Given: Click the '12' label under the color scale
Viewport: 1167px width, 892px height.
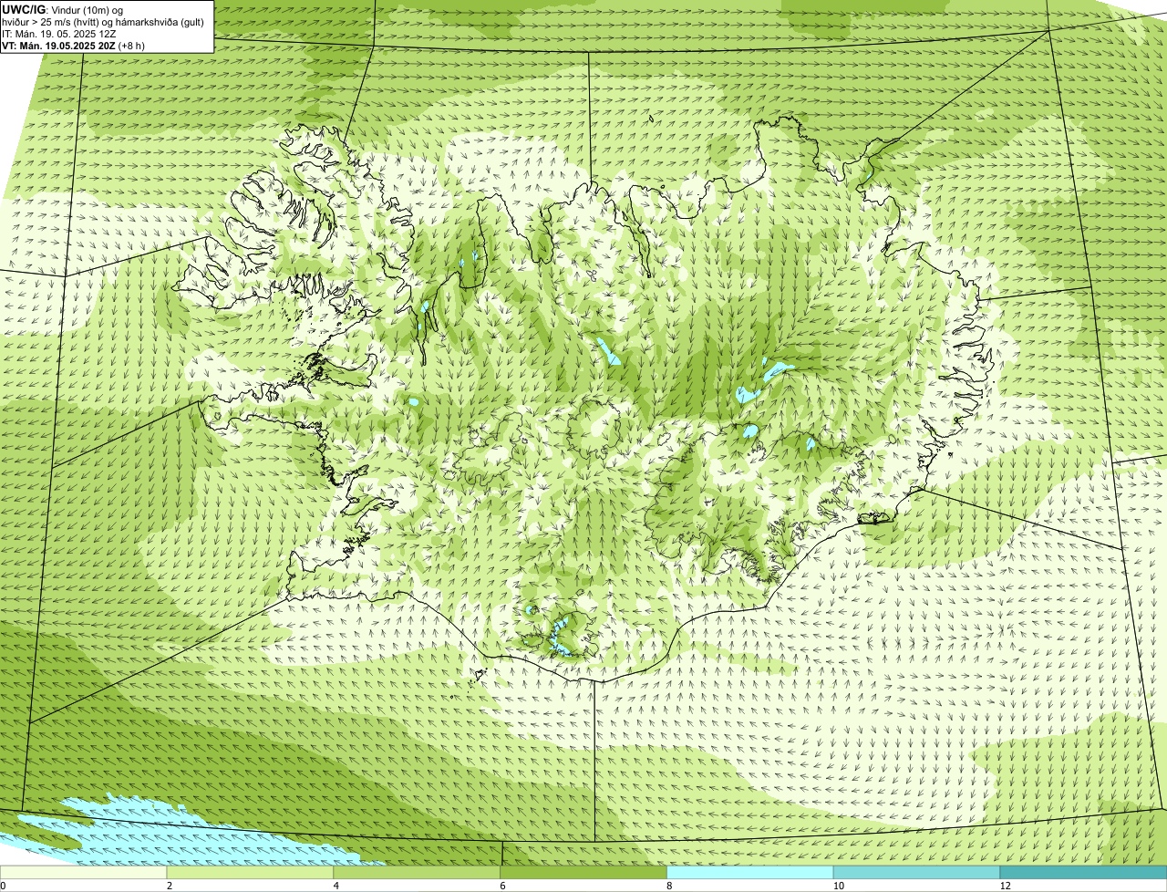Looking at the screenshot, I should [x=1004, y=886].
